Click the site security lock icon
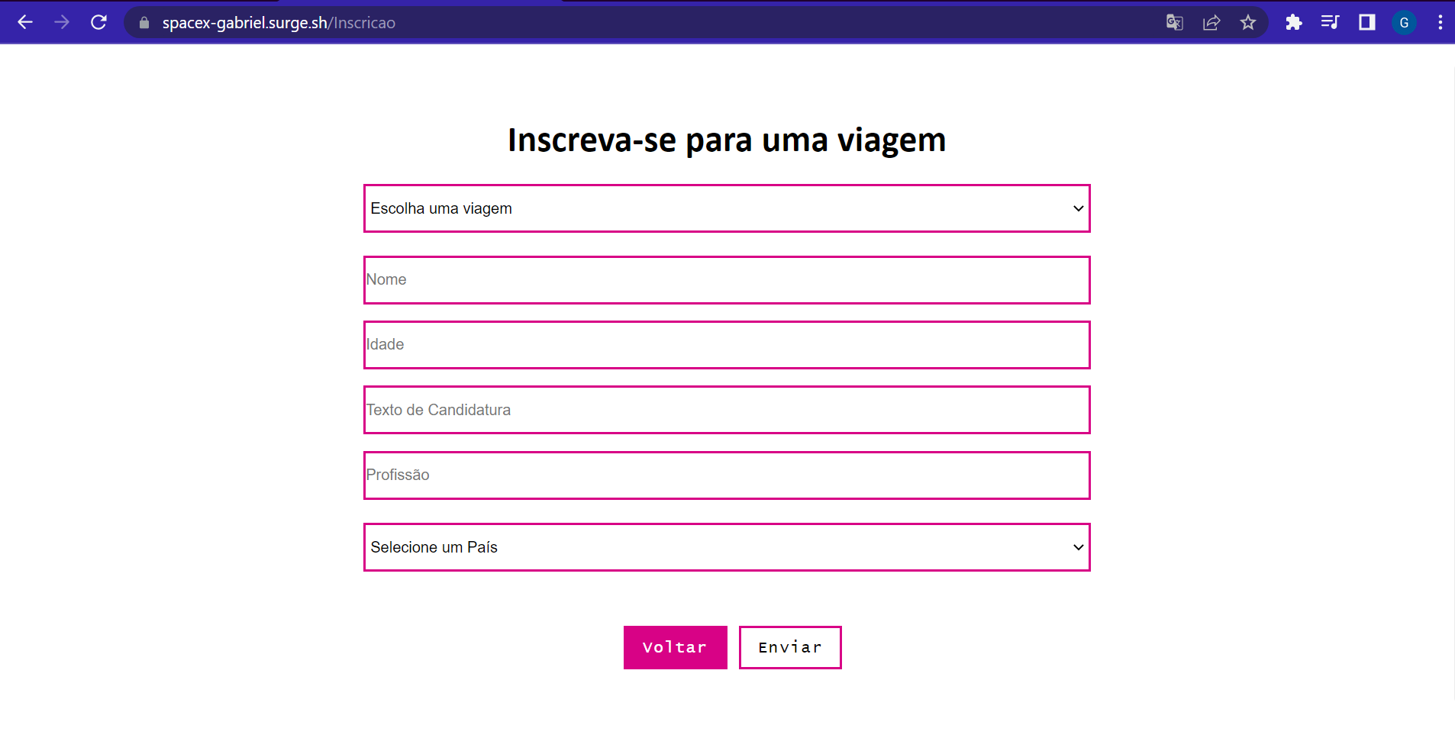This screenshot has height=738, width=1455. pos(143,22)
